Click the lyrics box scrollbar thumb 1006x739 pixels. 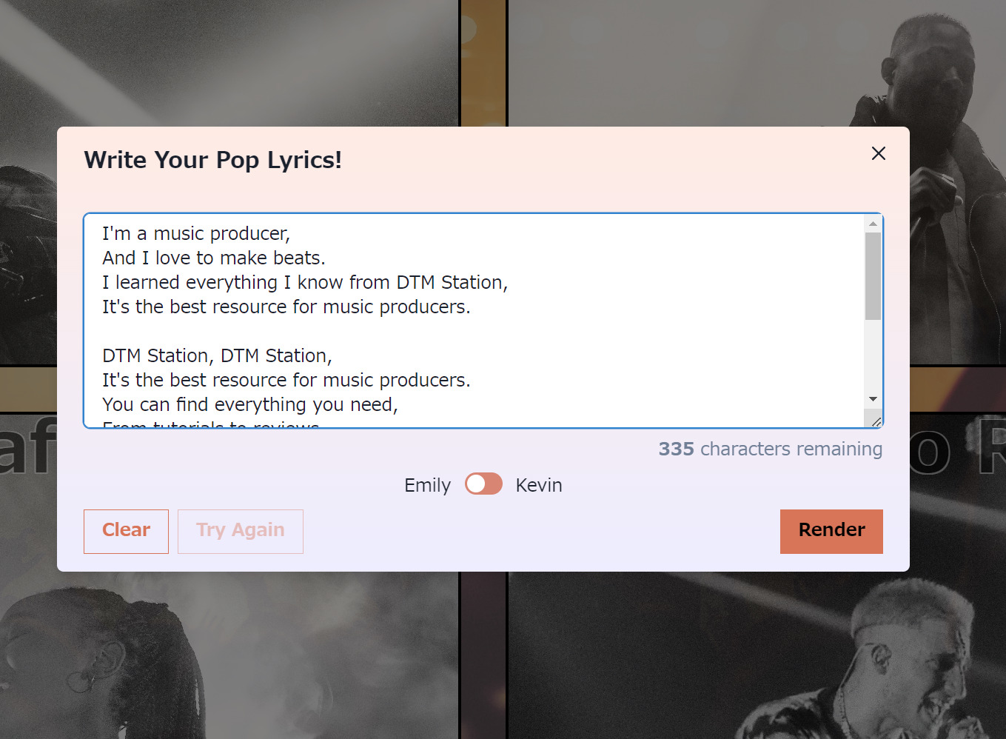coord(873,276)
